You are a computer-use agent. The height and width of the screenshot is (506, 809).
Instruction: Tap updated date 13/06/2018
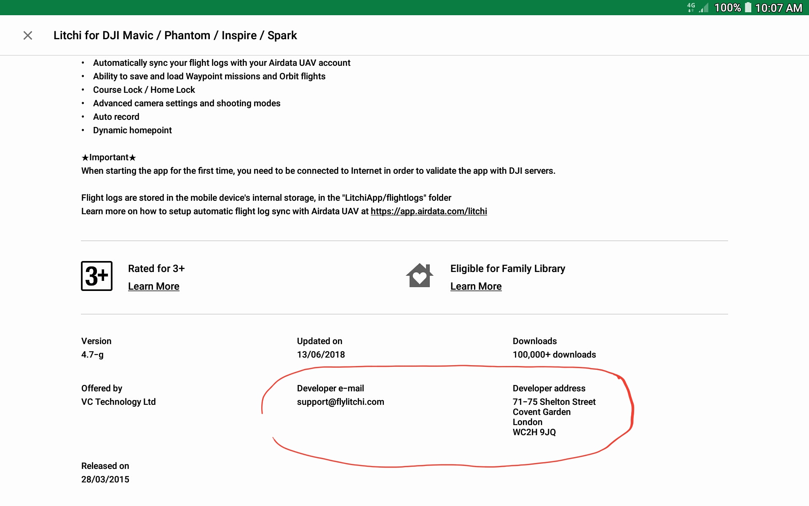[x=321, y=355]
